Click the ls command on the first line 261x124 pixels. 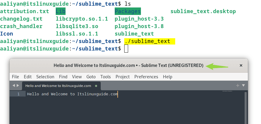[128, 4]
